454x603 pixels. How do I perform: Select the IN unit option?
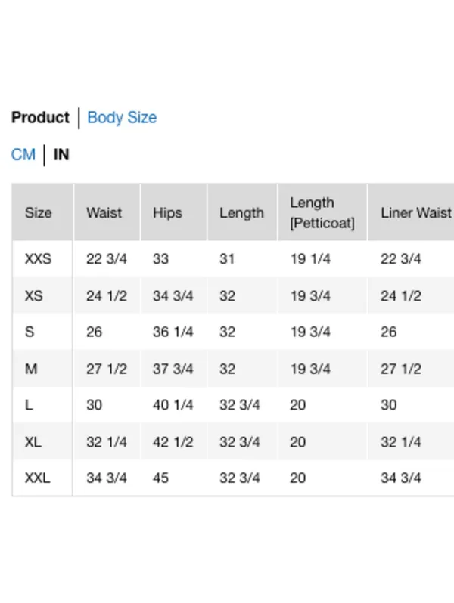[61, 155]
